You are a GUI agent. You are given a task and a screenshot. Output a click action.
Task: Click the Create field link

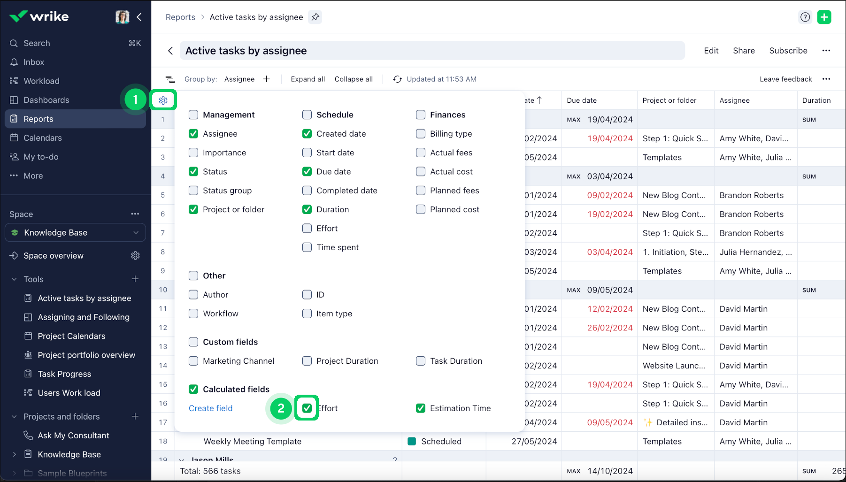click(x=210, y=408)
